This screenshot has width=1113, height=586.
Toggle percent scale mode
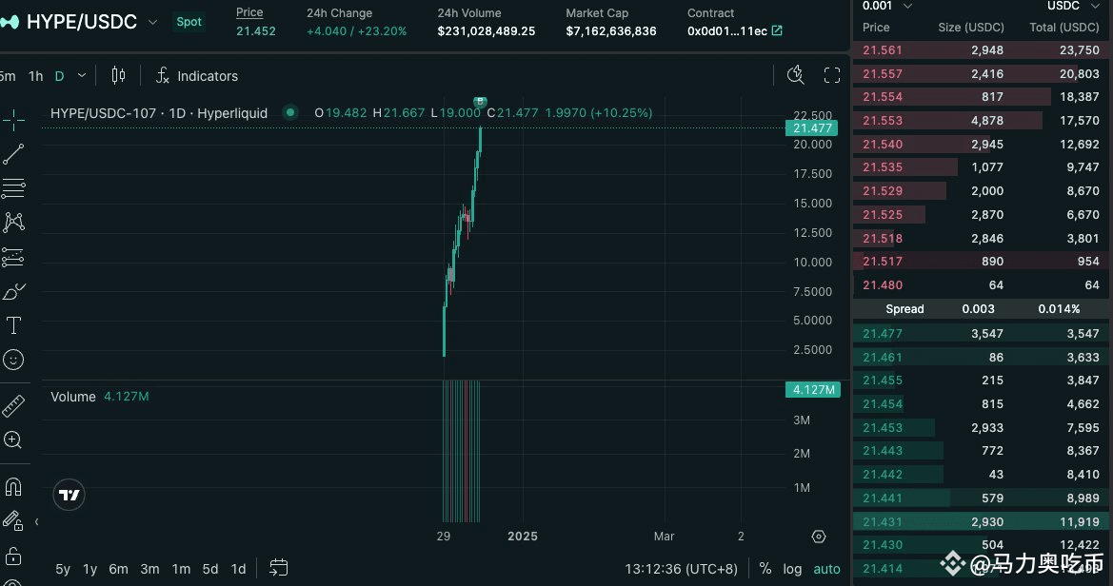pos(765,568)
